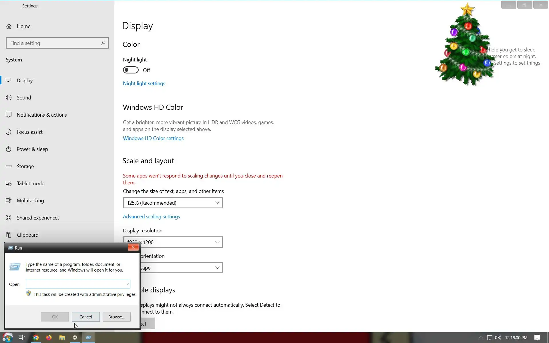The width and height of the screenshot is (549, 343).
Task: Show hidden system tray icons chevron
Action: click(x=481, y=338)
